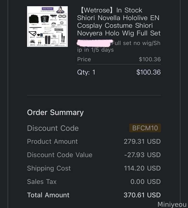
Task: Click the Sales Tax label
Action: 42,181
